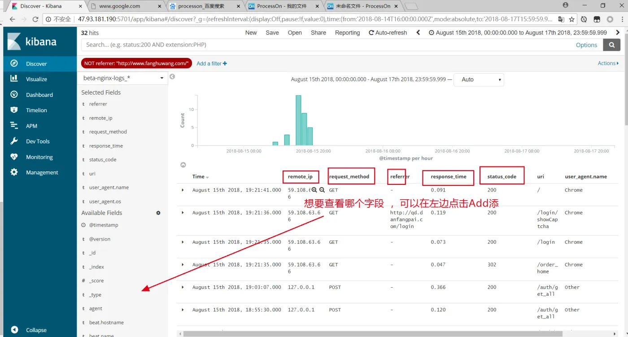Click the search magnifier button
This screenshot has height=337, width=628.
pos(611,45)
